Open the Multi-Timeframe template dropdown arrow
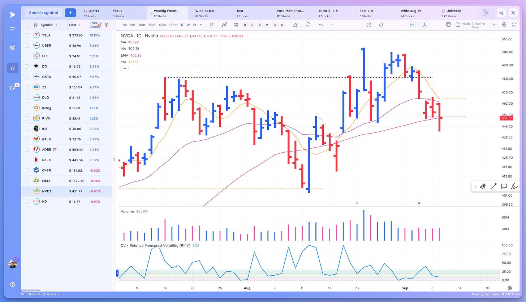This screenshot has width=526, height=302. tap(493, 25)
